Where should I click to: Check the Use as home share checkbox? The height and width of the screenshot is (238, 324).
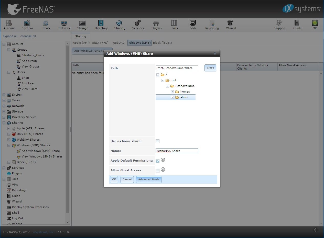158,141
